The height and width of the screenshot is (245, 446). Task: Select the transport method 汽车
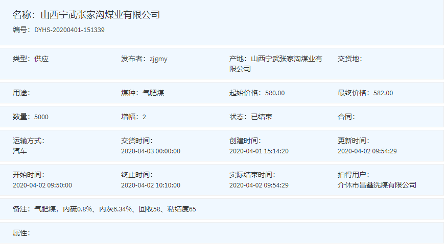[x=20, y=151]
